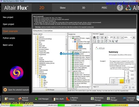The height and width of the screenshot is (107, 139).
Task: Click the page number field
Action: (109, 37)
